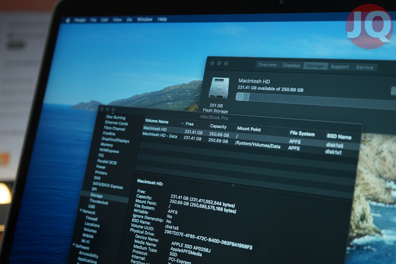396x264 pixels.
Task: Open the Apple menu
Action: 68,20
